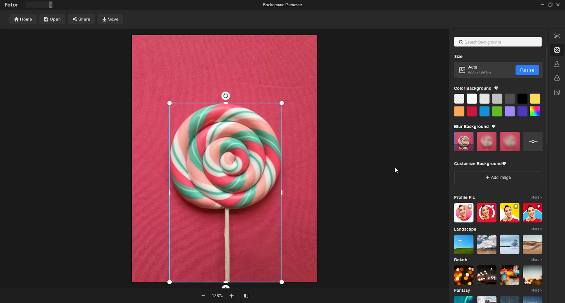Screen dimensions: 565x303
Task: Select the transparent checkerboard background swatch
Action: pyautogui.click(x=459, y=99)
